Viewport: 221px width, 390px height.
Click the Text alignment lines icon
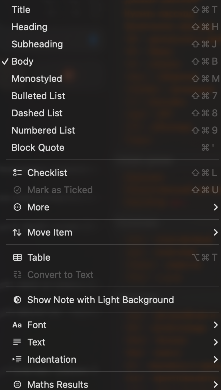coord(17,342)
